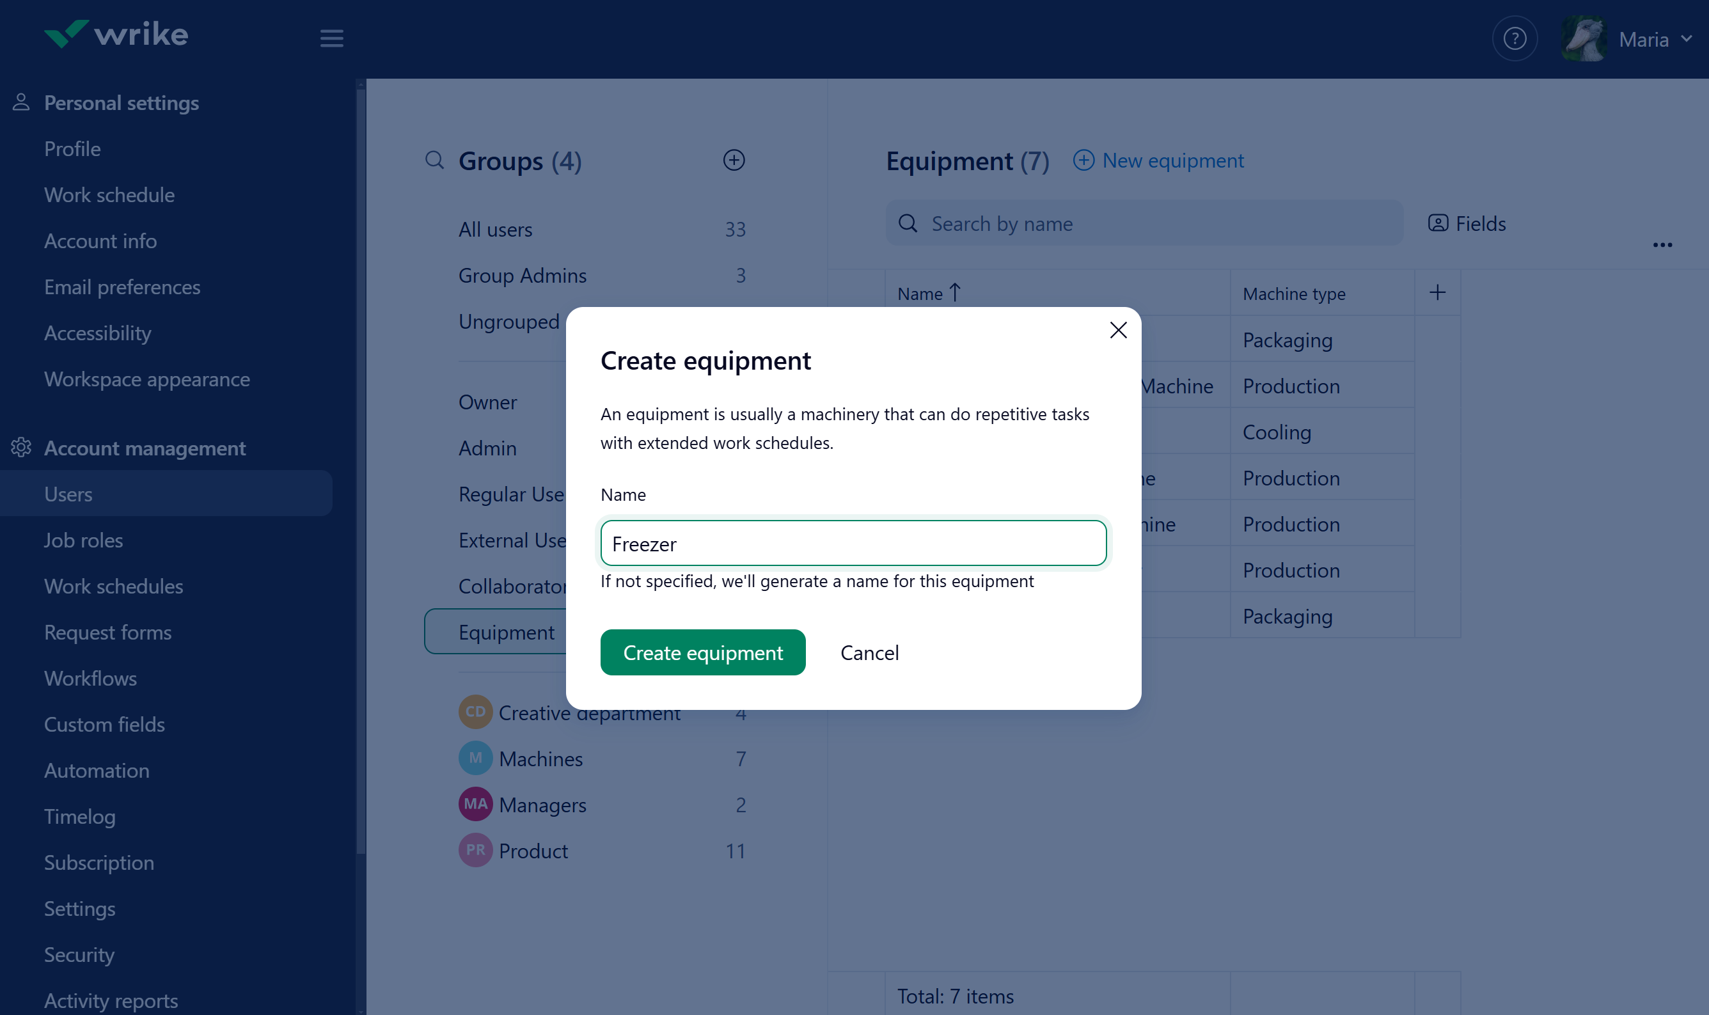Go to Custom fields settings
Viewport: 1709px width, 1015px height.
click(x=104, y=725)
